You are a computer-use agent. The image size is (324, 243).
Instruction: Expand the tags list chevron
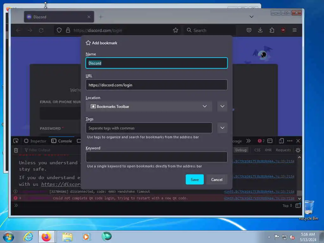(222, 128)
